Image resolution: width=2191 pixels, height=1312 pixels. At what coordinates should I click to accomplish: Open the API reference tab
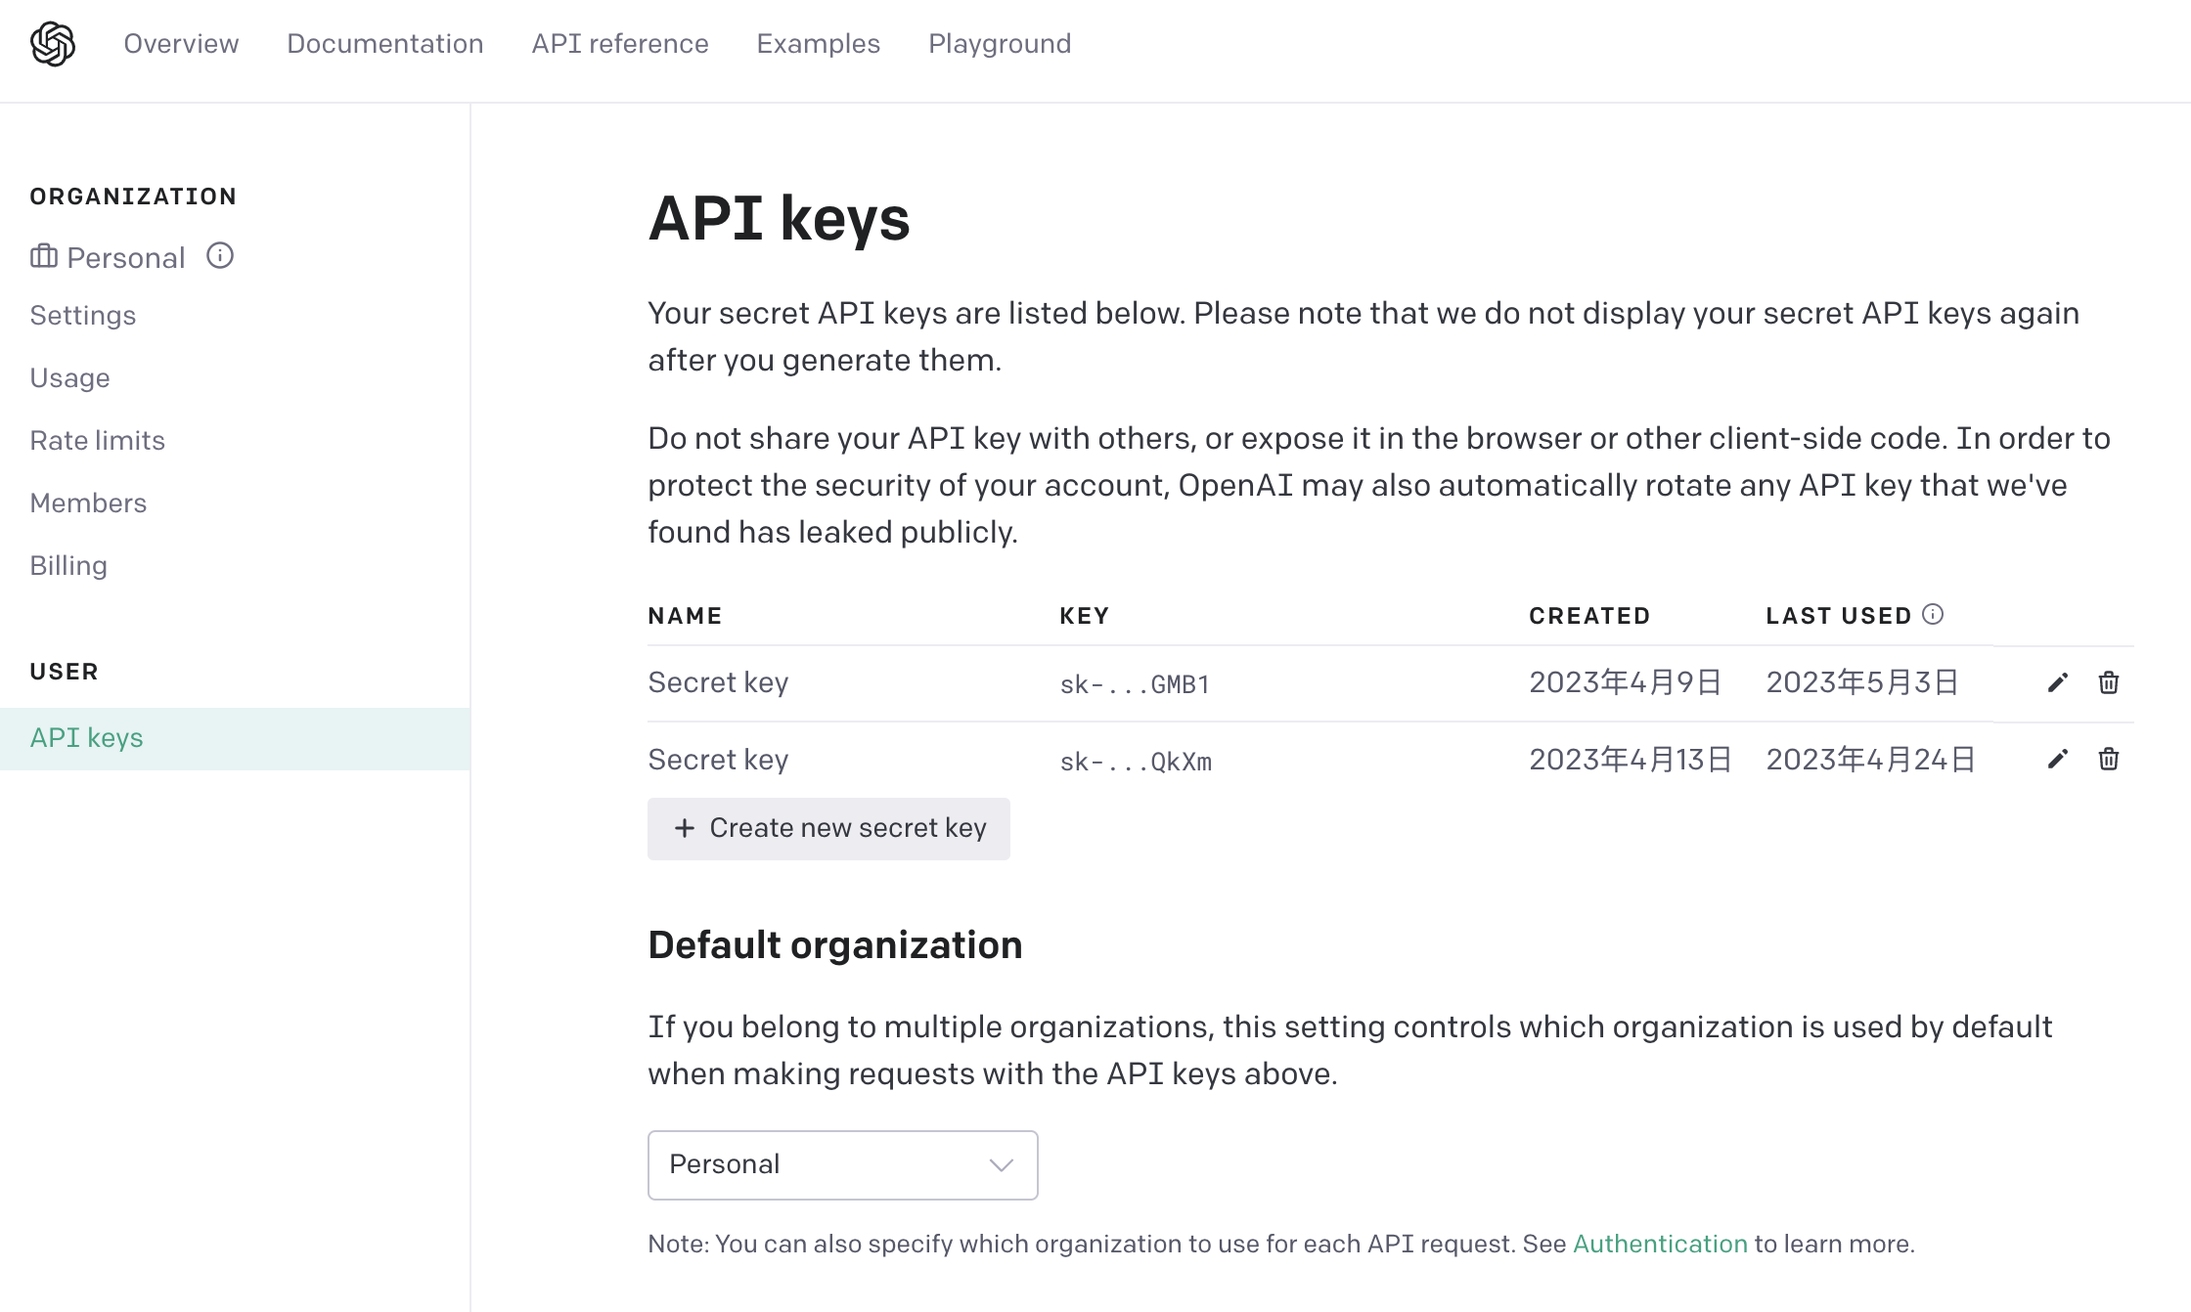[620, 44]
